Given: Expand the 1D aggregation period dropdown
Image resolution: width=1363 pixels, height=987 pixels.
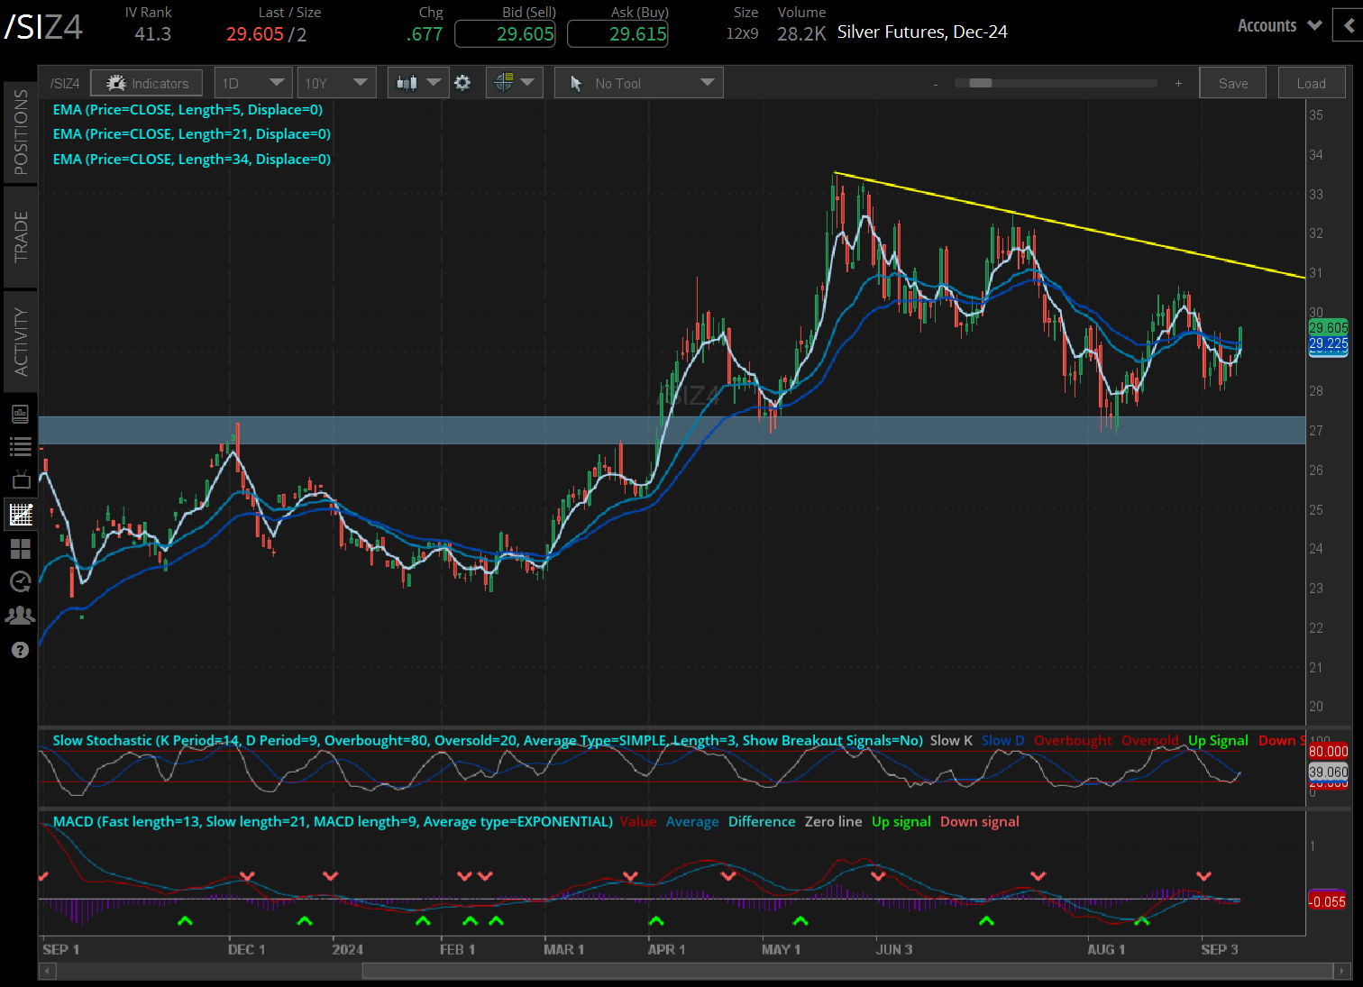Looking at the screenshot, I should tap(252, 83).
